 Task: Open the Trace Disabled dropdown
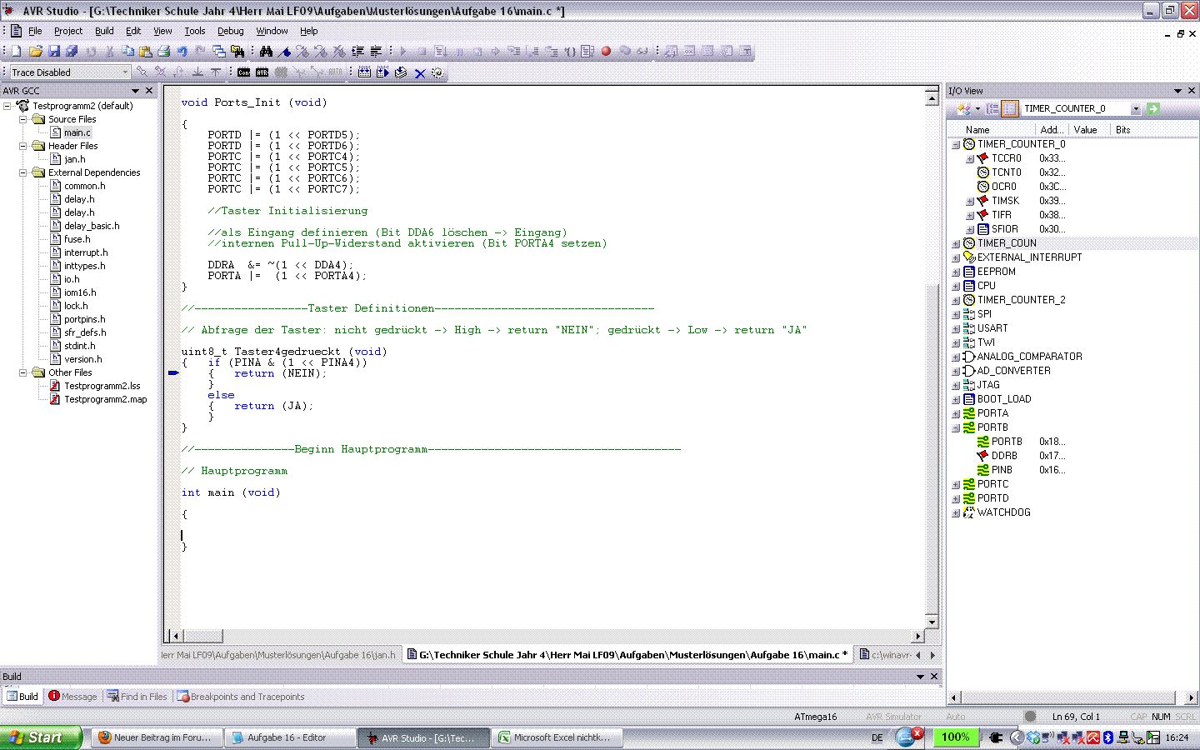point(125,72)
